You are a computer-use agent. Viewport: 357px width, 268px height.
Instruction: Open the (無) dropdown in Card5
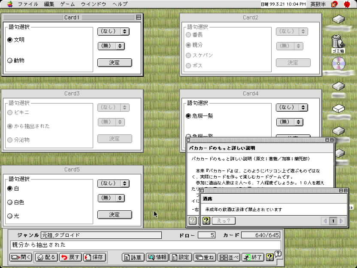click(111, 198)
